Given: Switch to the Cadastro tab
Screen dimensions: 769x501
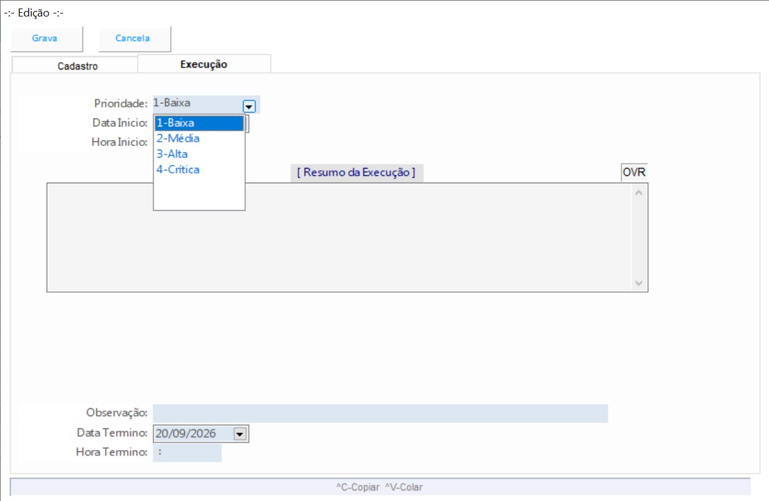Looking at the screenshot, I should click(x=77, y=66).
